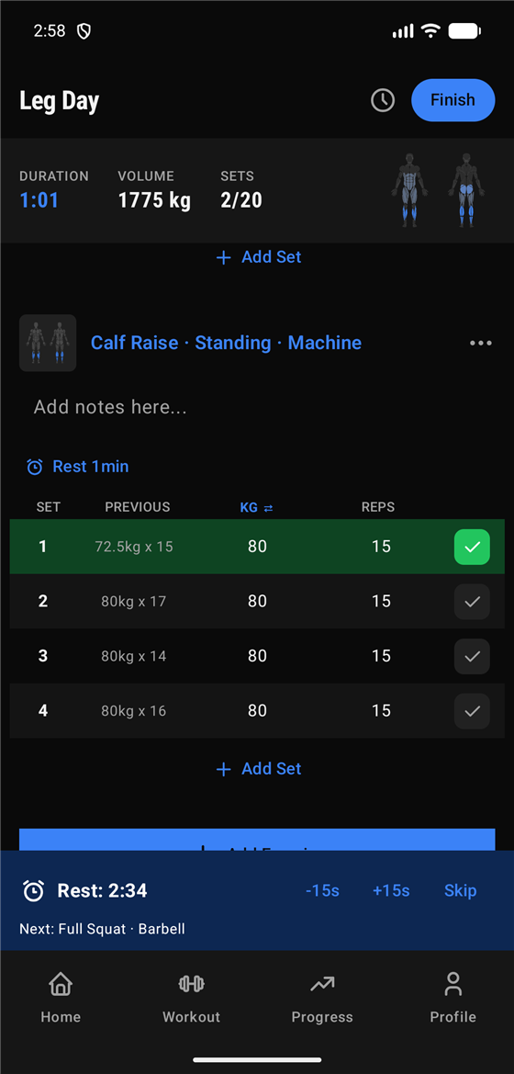Image resolution: width=514 pixels, height=1074 pixels.
Task: Tap the three-dot menu for Calf Raise
Action: pyautogui.click(x=480, y=344)
